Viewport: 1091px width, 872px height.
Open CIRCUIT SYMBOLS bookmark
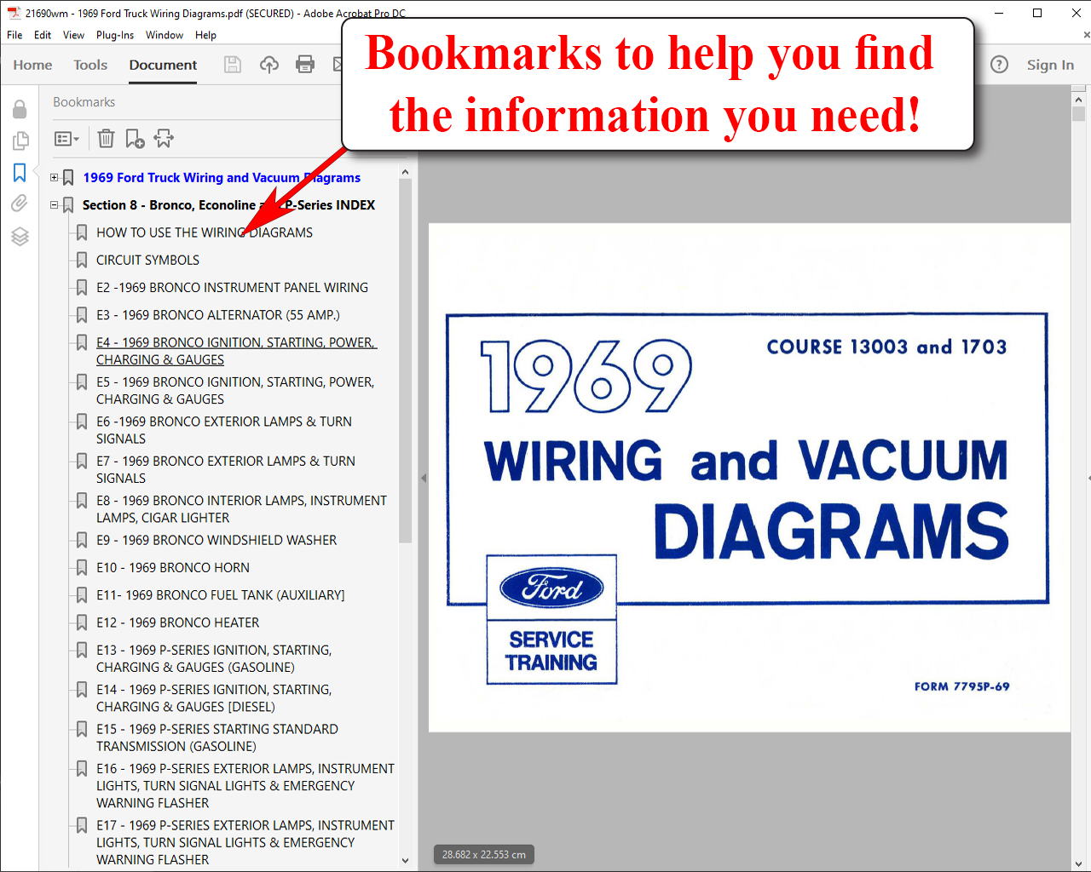[x=147, y=260]
